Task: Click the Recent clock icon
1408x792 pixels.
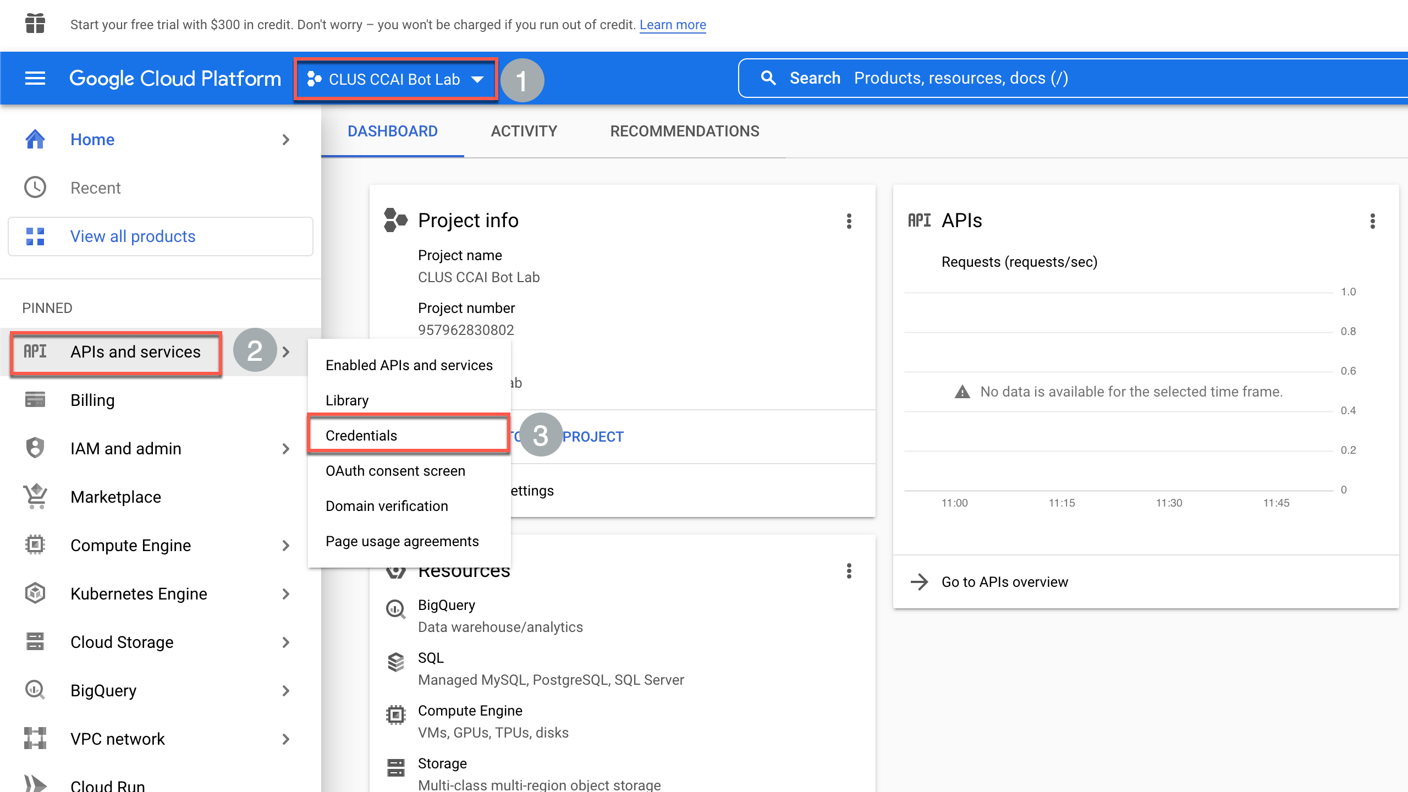Action: pyautogui.click(x=35, y=188)
